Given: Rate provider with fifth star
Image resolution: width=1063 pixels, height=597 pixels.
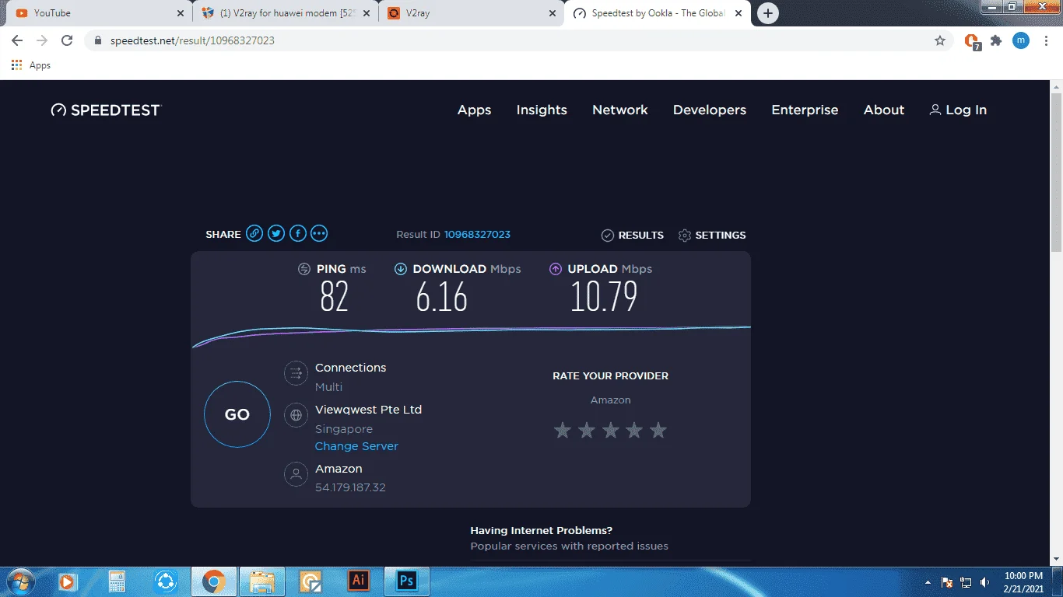Looking at the screenshot, I should pos(658,430).
